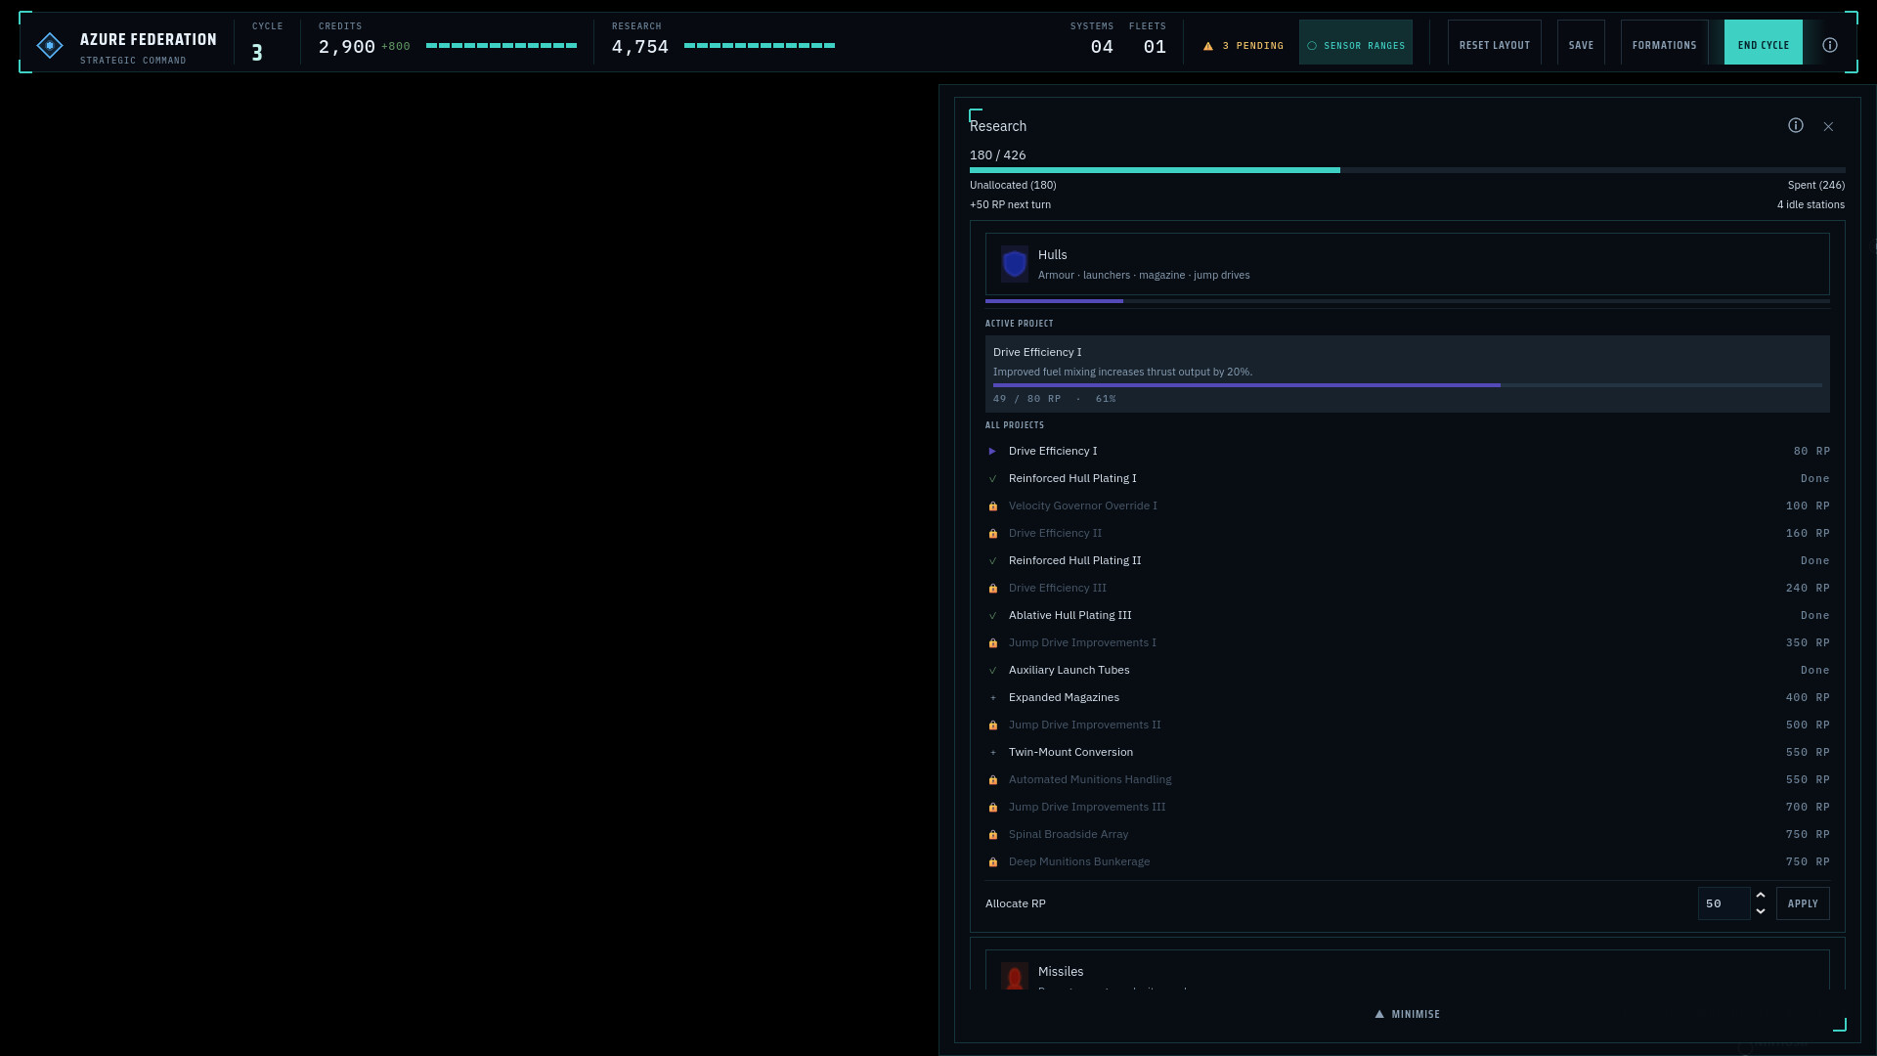Image resolution: width=1877 pixels, height=1056 pixels.
Task: Close the Research panel
Action: point(1828,126)
